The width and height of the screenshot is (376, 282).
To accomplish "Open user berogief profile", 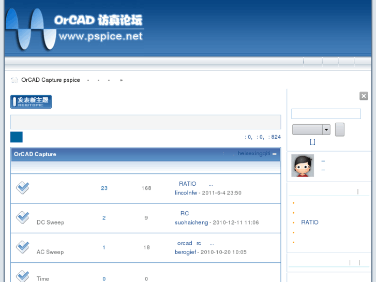I will pos(185,252).
